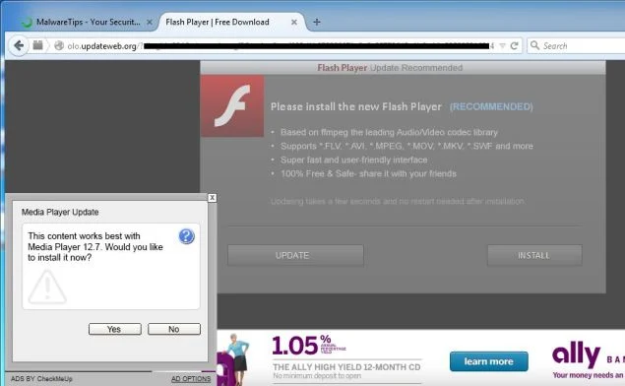The image size is (625, 386).
Task: Close the Media Player Update popup with X
Action: pos(212,198)
